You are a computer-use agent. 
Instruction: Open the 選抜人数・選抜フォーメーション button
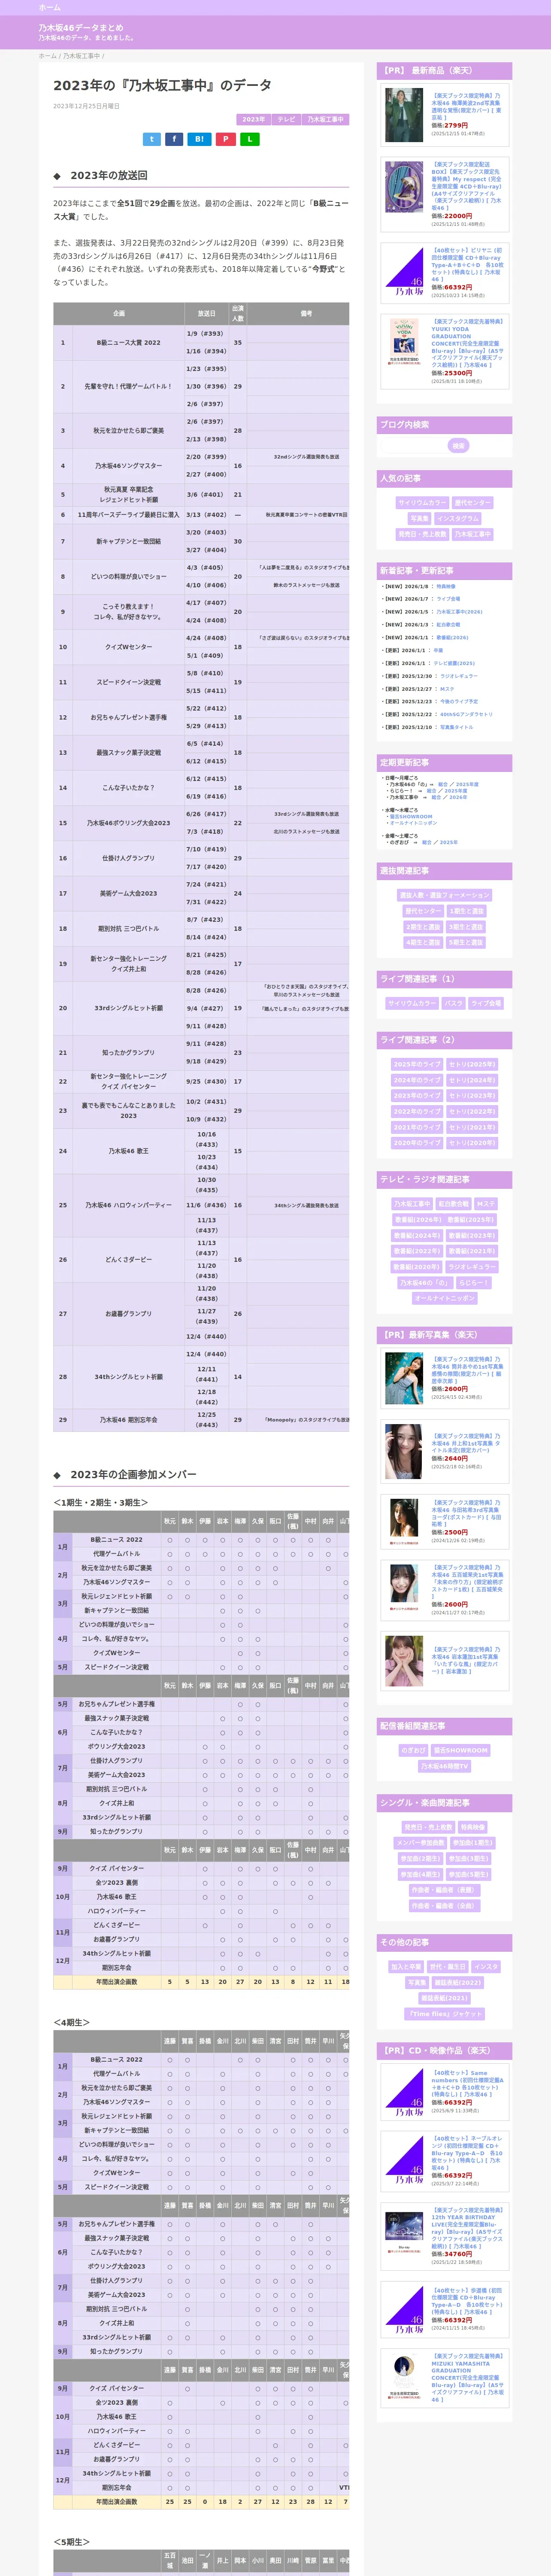click(444, 895)
